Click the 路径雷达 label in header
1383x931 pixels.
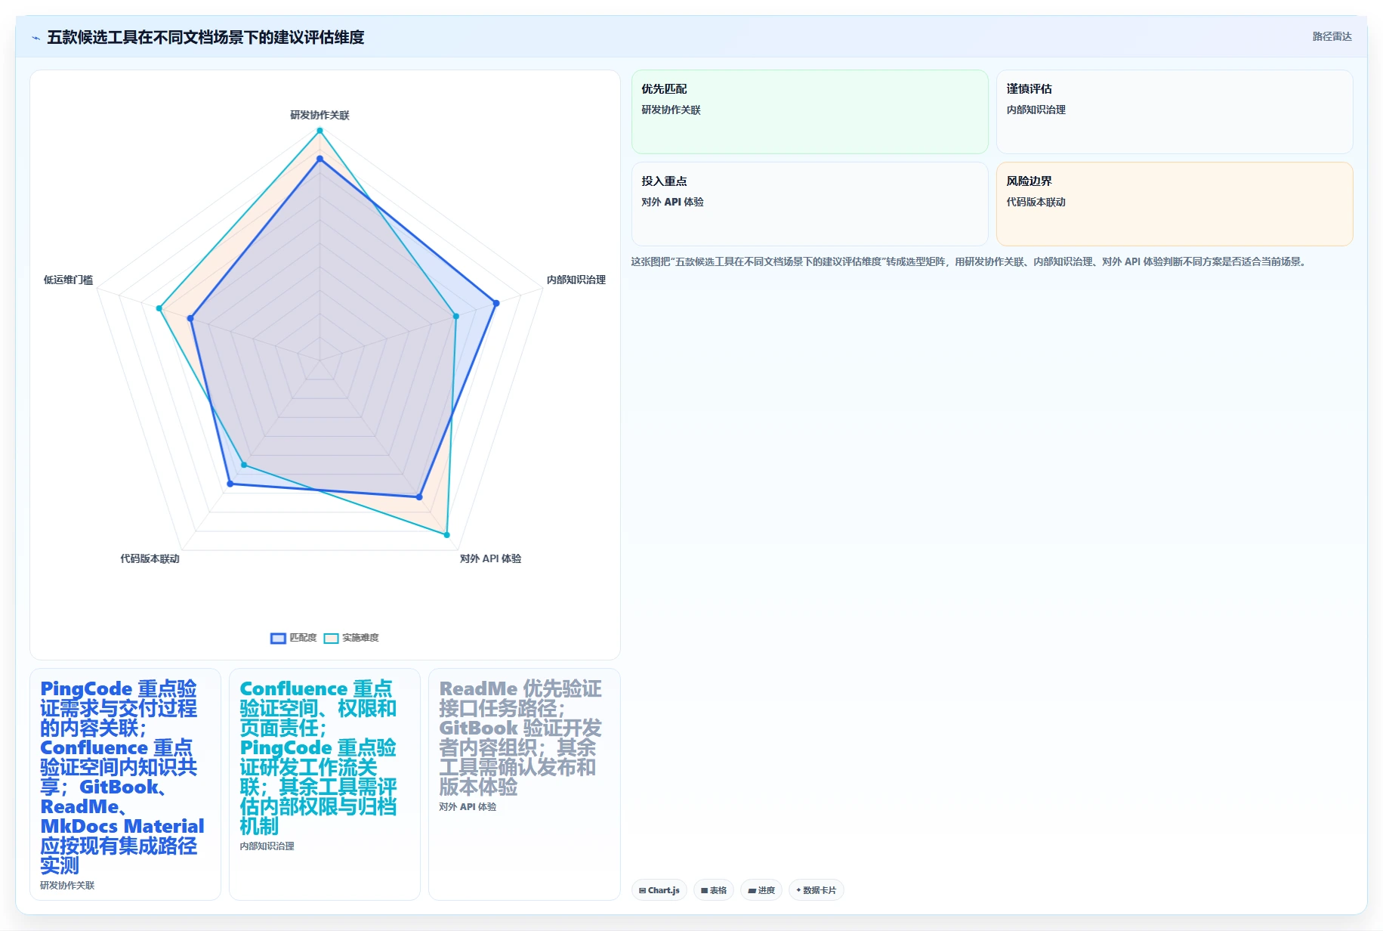click(1332, 36)
